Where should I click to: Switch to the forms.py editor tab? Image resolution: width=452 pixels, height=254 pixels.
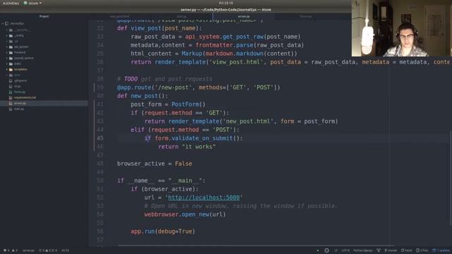(x=306, y=16)
